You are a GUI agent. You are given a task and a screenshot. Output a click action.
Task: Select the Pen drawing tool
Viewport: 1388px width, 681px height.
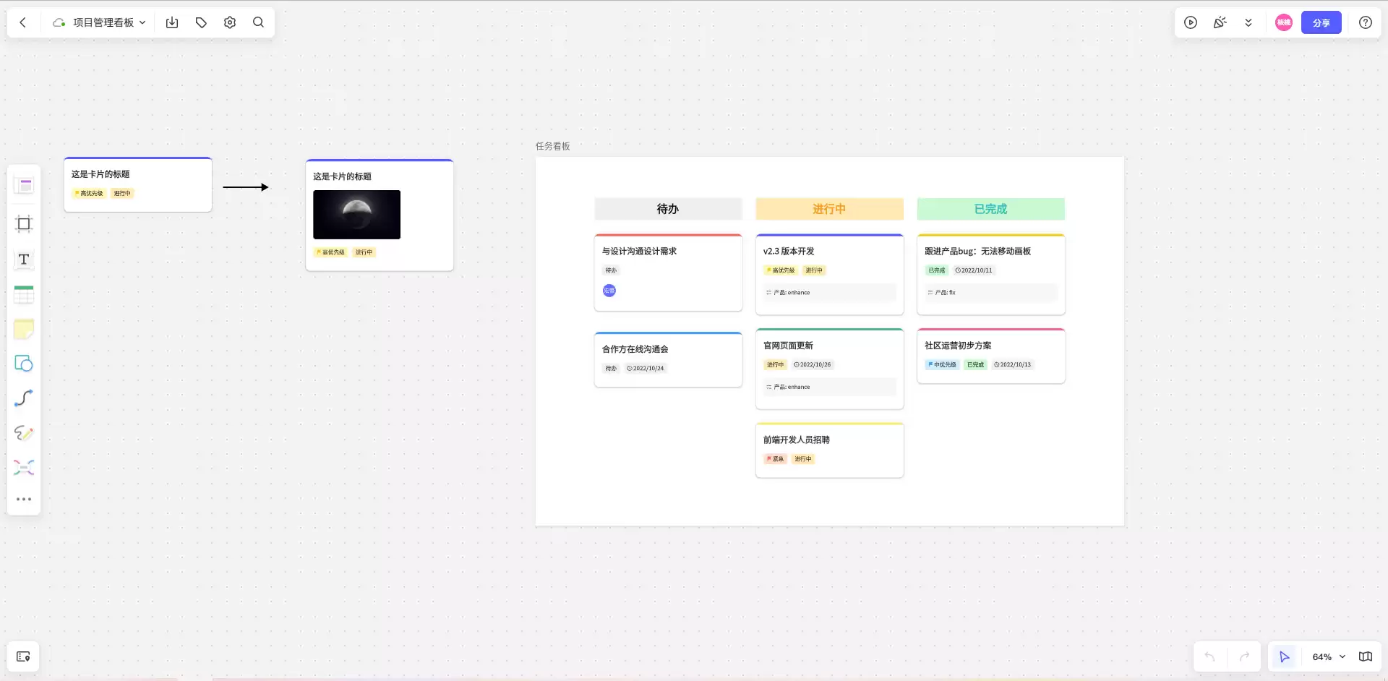tap(24, 433)
